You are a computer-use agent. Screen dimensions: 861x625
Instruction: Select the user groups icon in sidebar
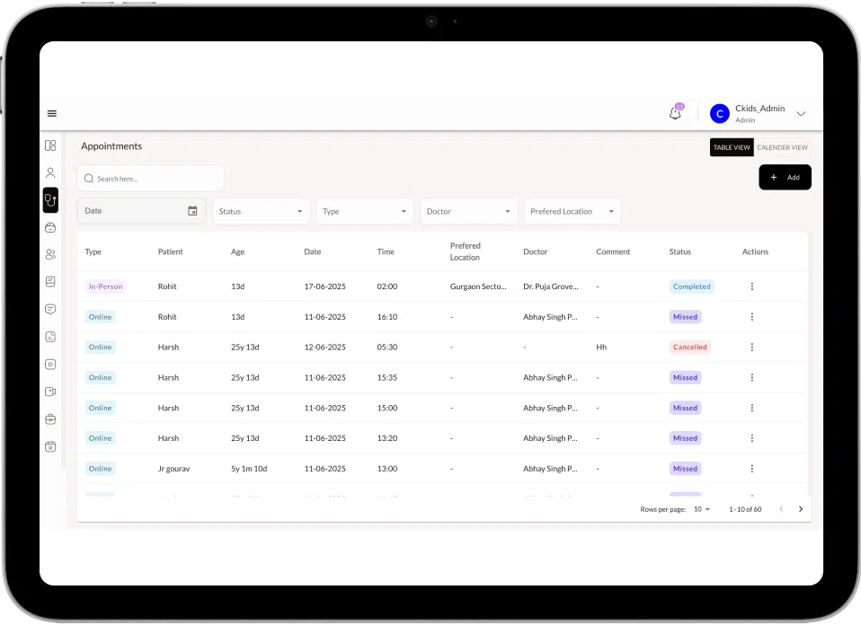50,254
